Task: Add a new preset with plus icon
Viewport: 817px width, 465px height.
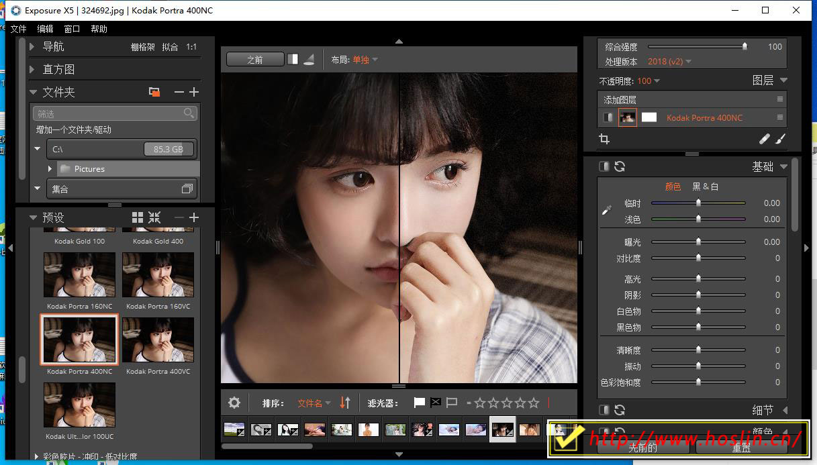Action: click(194, 217)
